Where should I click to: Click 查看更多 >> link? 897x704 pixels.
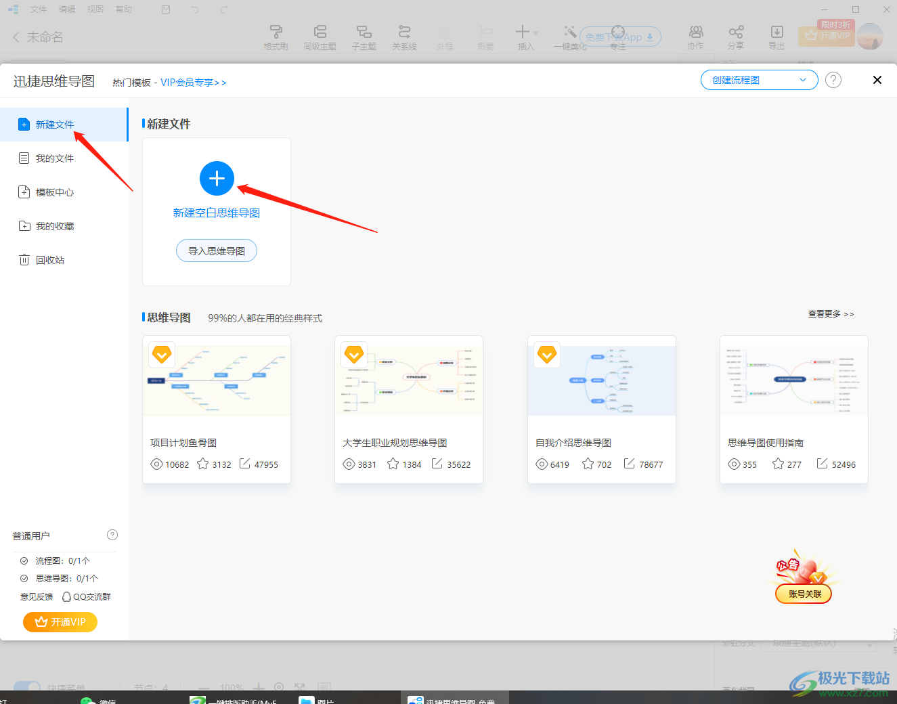831,314
